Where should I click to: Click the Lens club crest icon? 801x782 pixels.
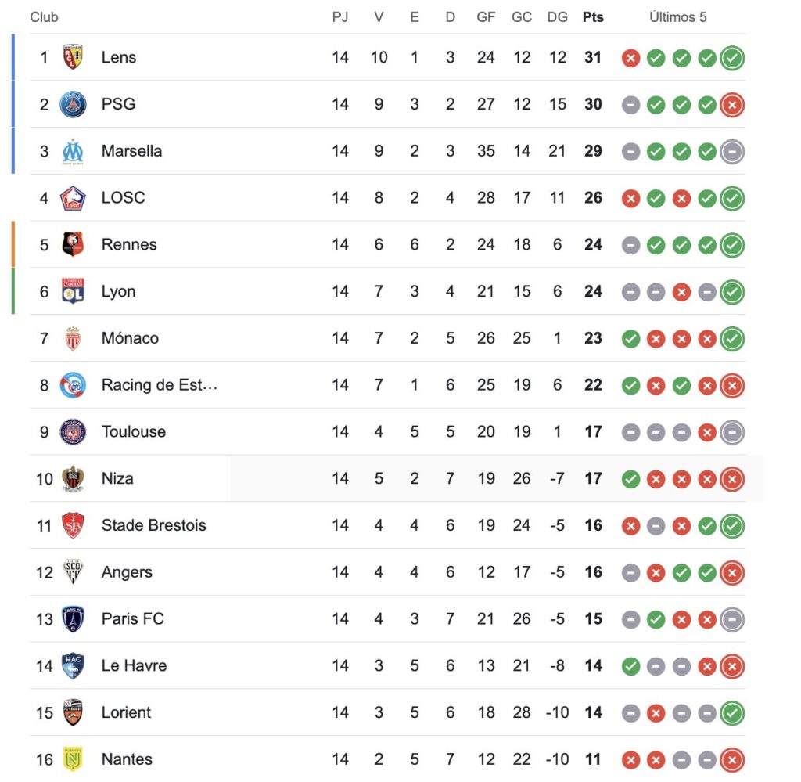coord(73,57)
